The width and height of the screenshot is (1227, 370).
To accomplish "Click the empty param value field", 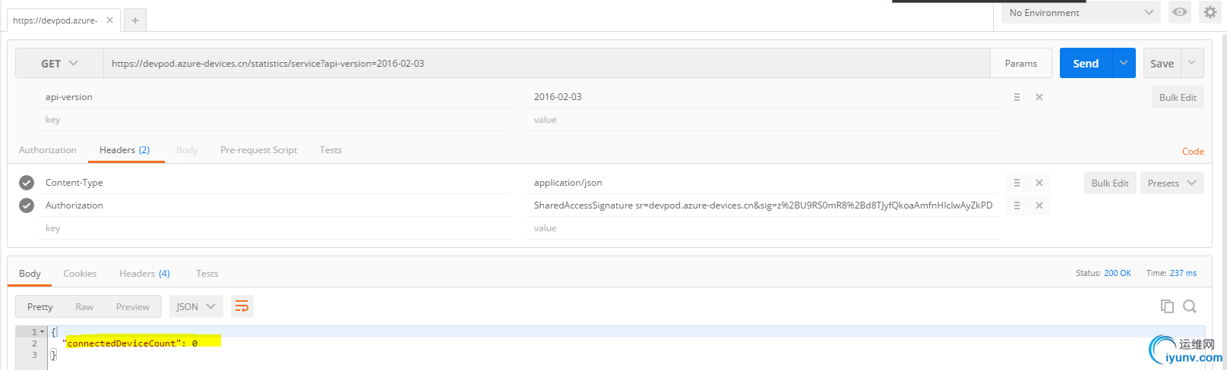I will (x=763, y=120).
